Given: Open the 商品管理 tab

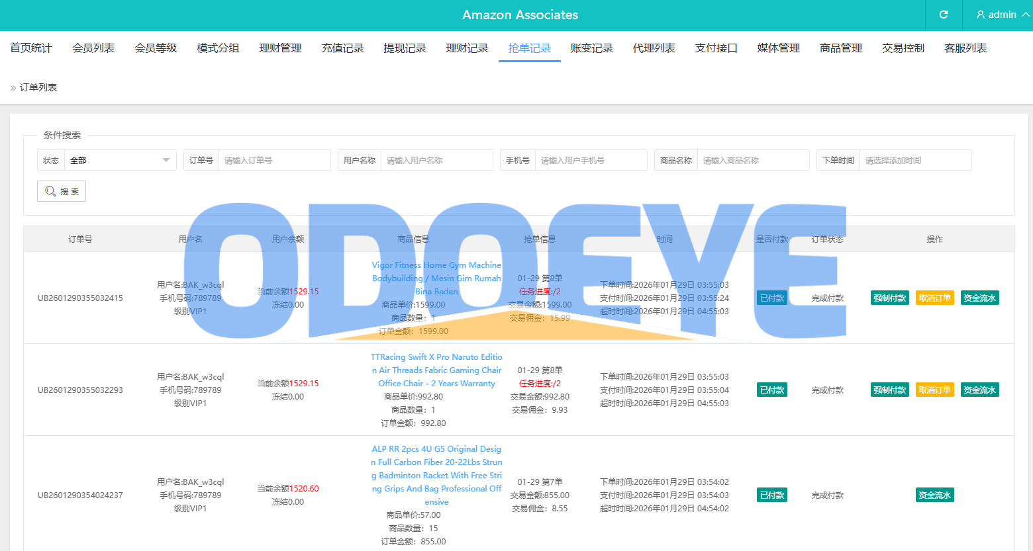Looking at the screenshot, I should point(840,48).
